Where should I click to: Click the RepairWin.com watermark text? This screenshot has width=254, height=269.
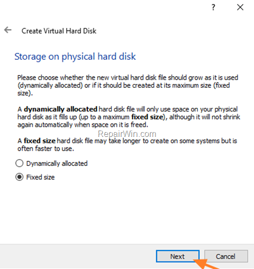[127, 134]
